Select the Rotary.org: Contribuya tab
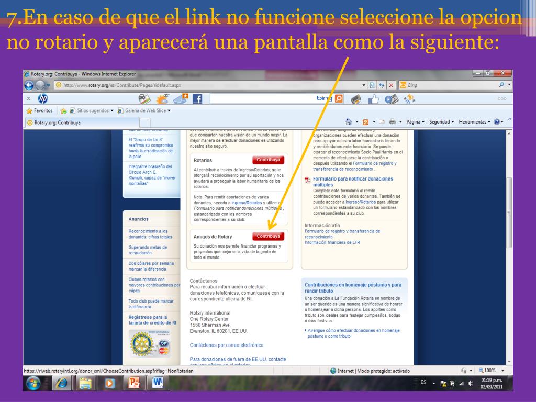The image size is (536, 402). click(81, 122)
